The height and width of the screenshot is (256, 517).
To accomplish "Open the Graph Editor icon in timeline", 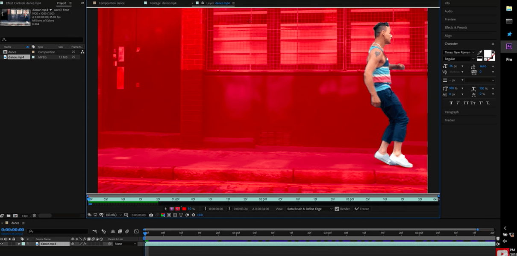I will click(x=136, y=231).
